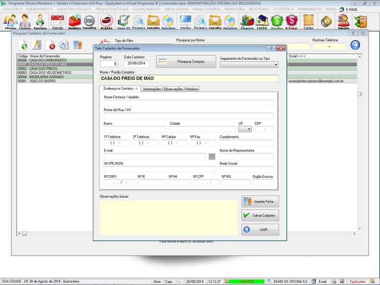Click the delete supplier red X icon
Viewport: 380px width, 285px height.
(51, 45)
